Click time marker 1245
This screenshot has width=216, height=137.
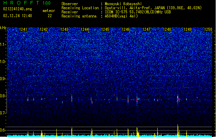click(105, 29)
